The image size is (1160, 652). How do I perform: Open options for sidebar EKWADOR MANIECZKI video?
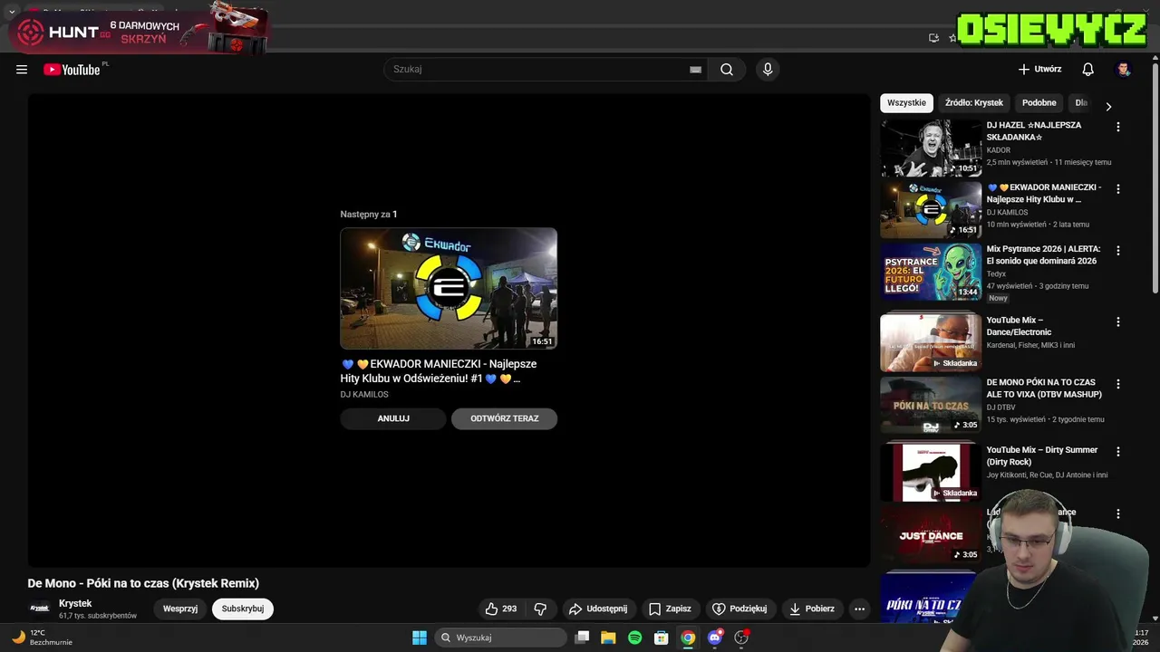tap(1117, 189)
